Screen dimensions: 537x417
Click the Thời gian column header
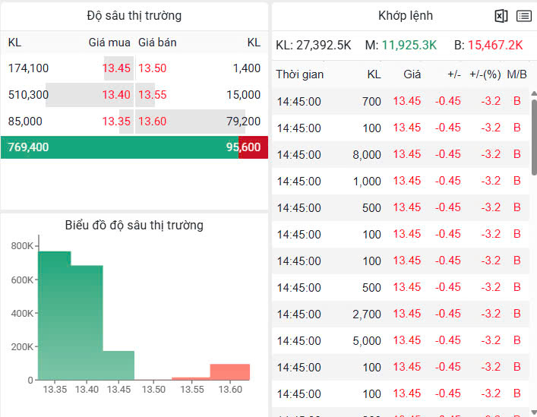click(299, 74)
